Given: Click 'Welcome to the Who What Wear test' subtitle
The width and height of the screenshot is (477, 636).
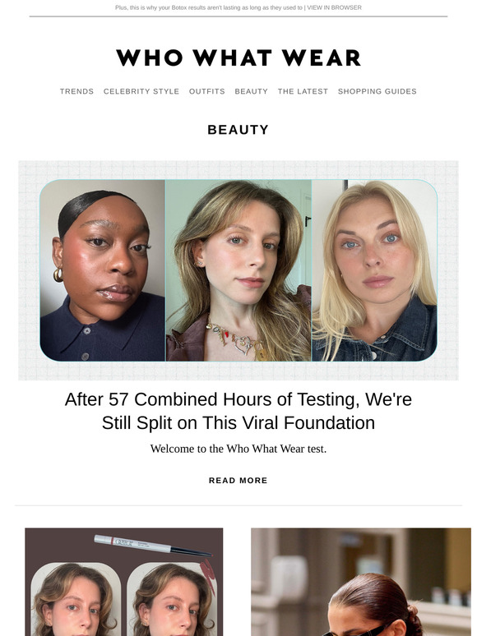Looking at the screenshot, I should tap(238, 449).
